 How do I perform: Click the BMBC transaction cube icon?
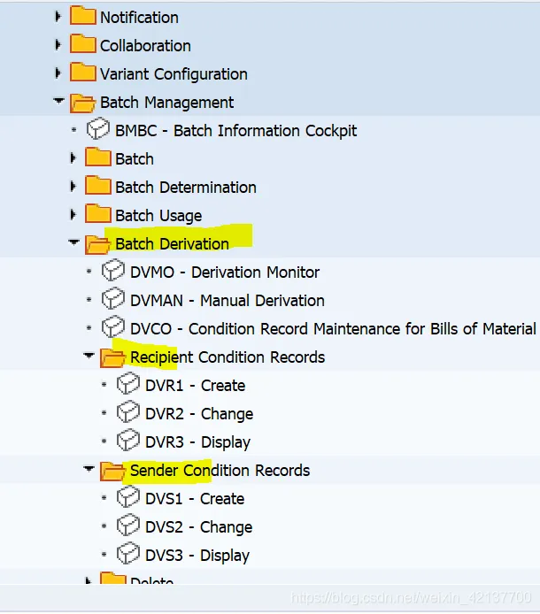coord(97,130)
